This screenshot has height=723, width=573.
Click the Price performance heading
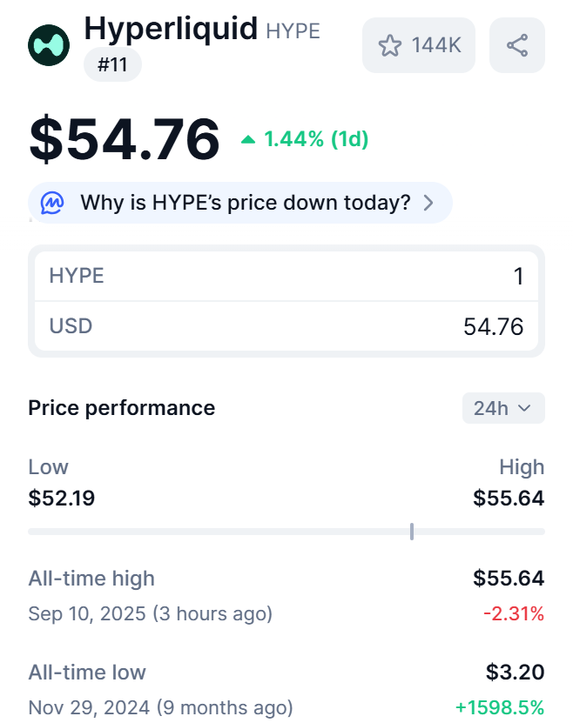[x=121, y=408]
